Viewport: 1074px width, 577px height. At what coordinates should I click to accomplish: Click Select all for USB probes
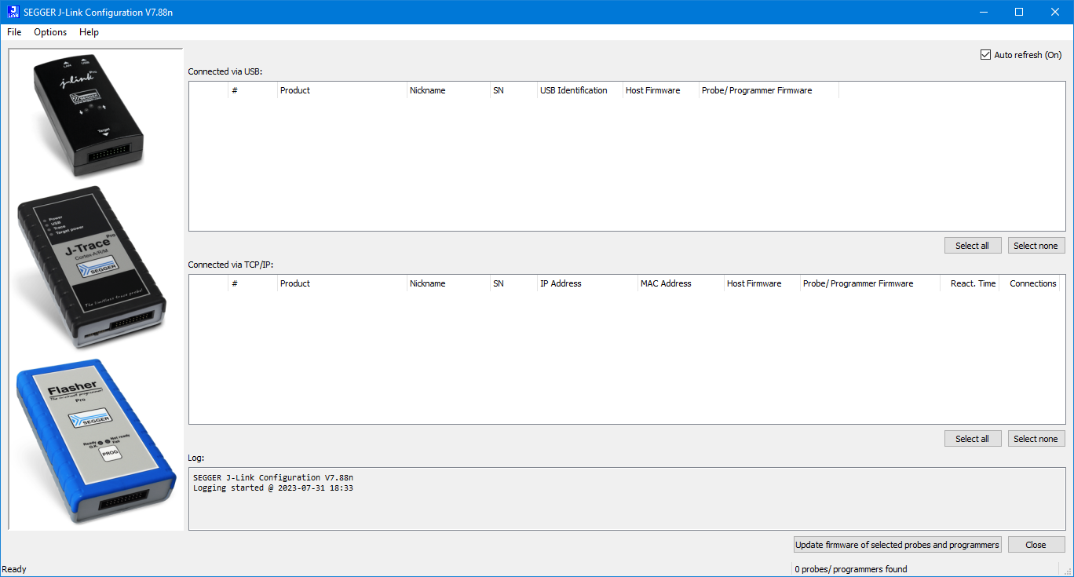tap(973, 245)
